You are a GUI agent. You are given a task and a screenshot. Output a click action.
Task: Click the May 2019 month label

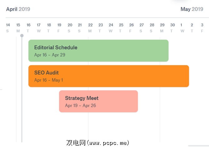coord(192,9)
